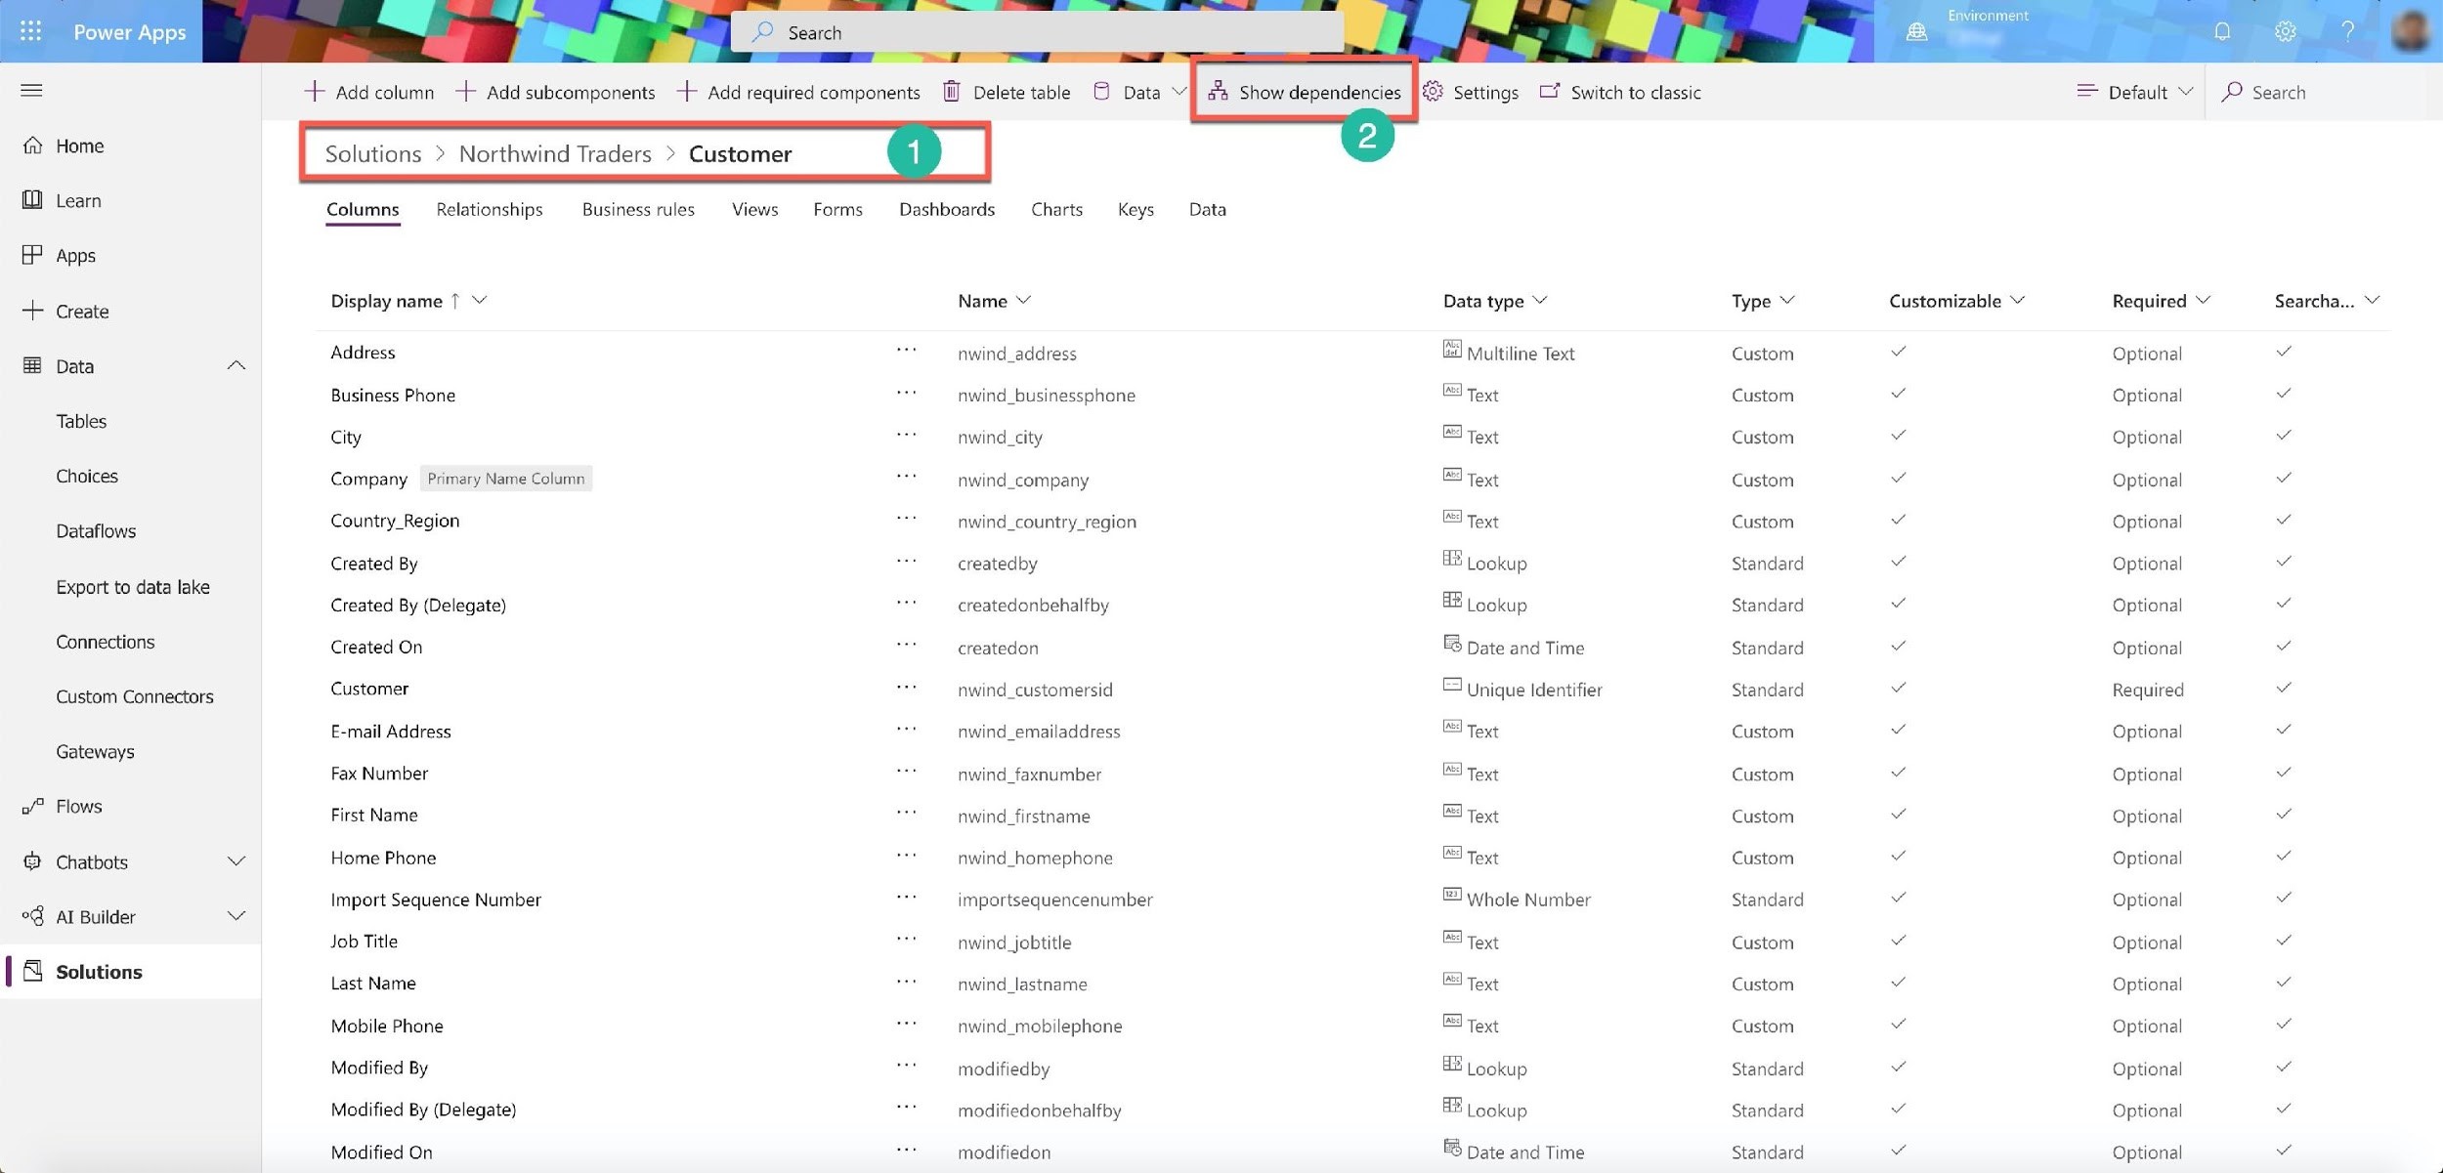Open the app launcher waffle icon
This screenshot has height=1173, width=2443.
pyautogui.click(x=30, y=31)
